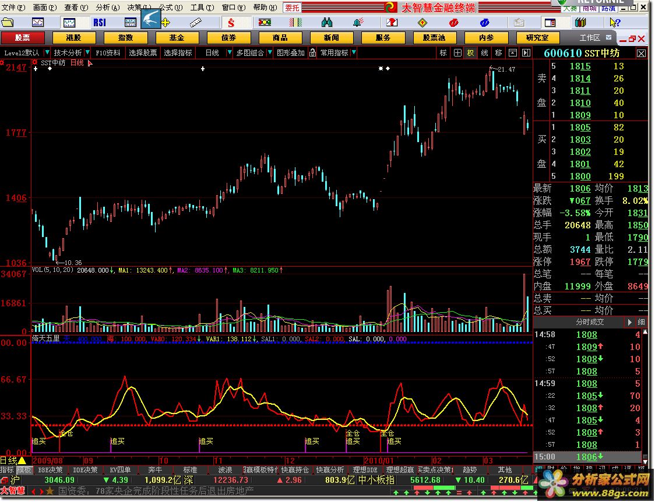This screenshot has width=655, height=502.
Task: Click the 日线 period label at chart bottom
Action: pyautogui.click(x=9, y=461)
